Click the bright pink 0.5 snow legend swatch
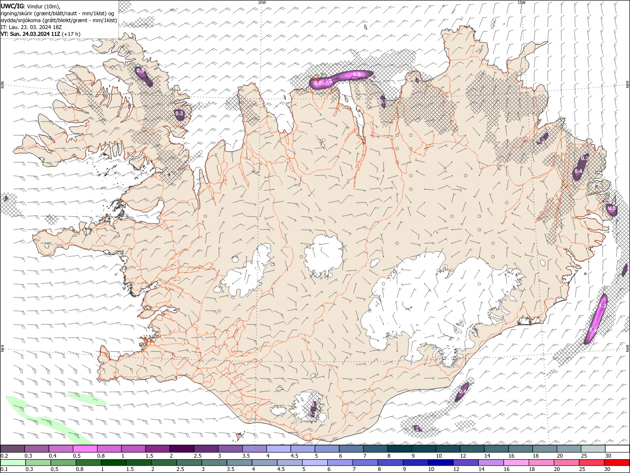Viewport: 630px width, 473px height. [x=85, y=449]
